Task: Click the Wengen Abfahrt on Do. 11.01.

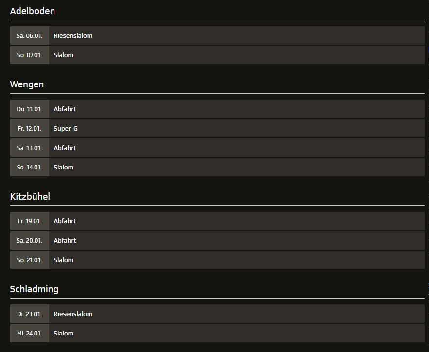Action: (217, 109)
